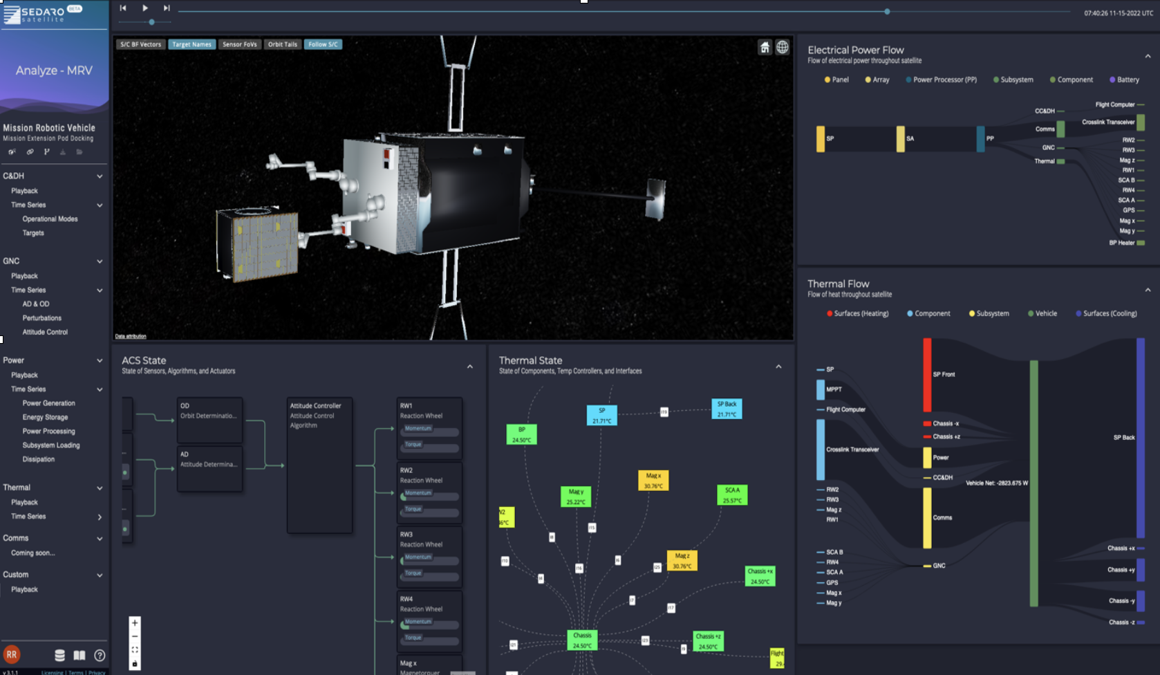This screenshot has width=1160, height=675.
Task: Open the database icon in the sidebar footer
Action: 60,655
